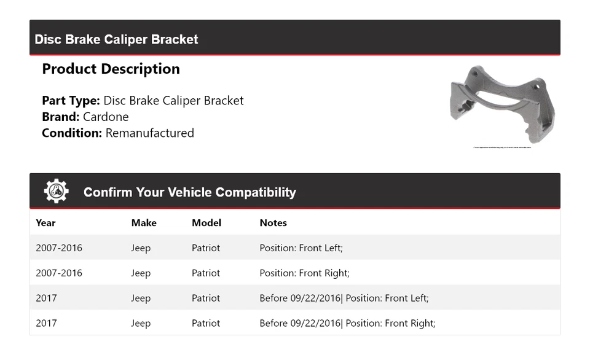The height and width of the screenshot is (355, 590).
Task: Click the Make column header
Action: 144,223
